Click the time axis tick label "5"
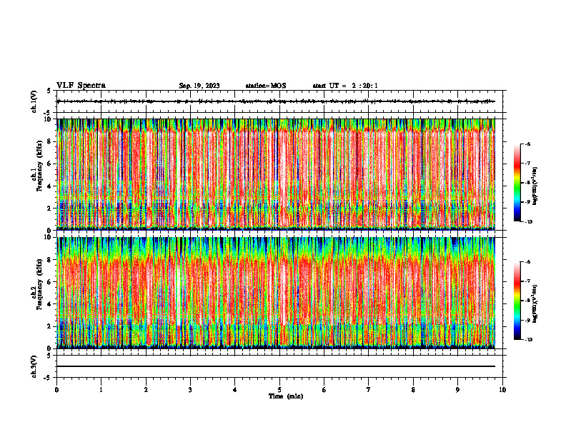 [279, 390]
